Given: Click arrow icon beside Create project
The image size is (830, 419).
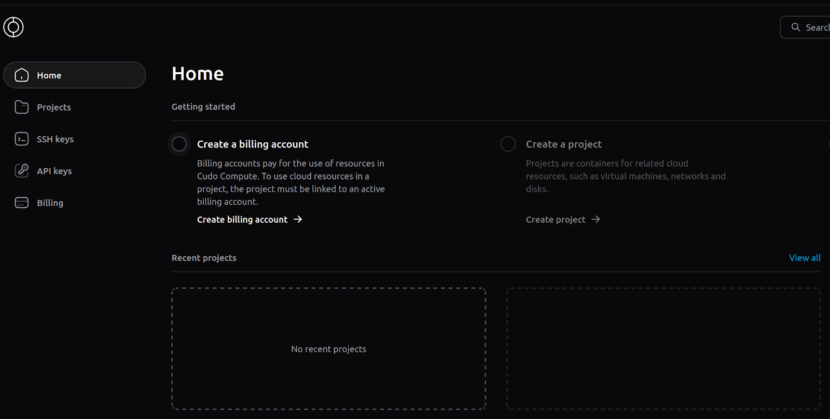Looking at the screenshot, I should tap(596, 220).
